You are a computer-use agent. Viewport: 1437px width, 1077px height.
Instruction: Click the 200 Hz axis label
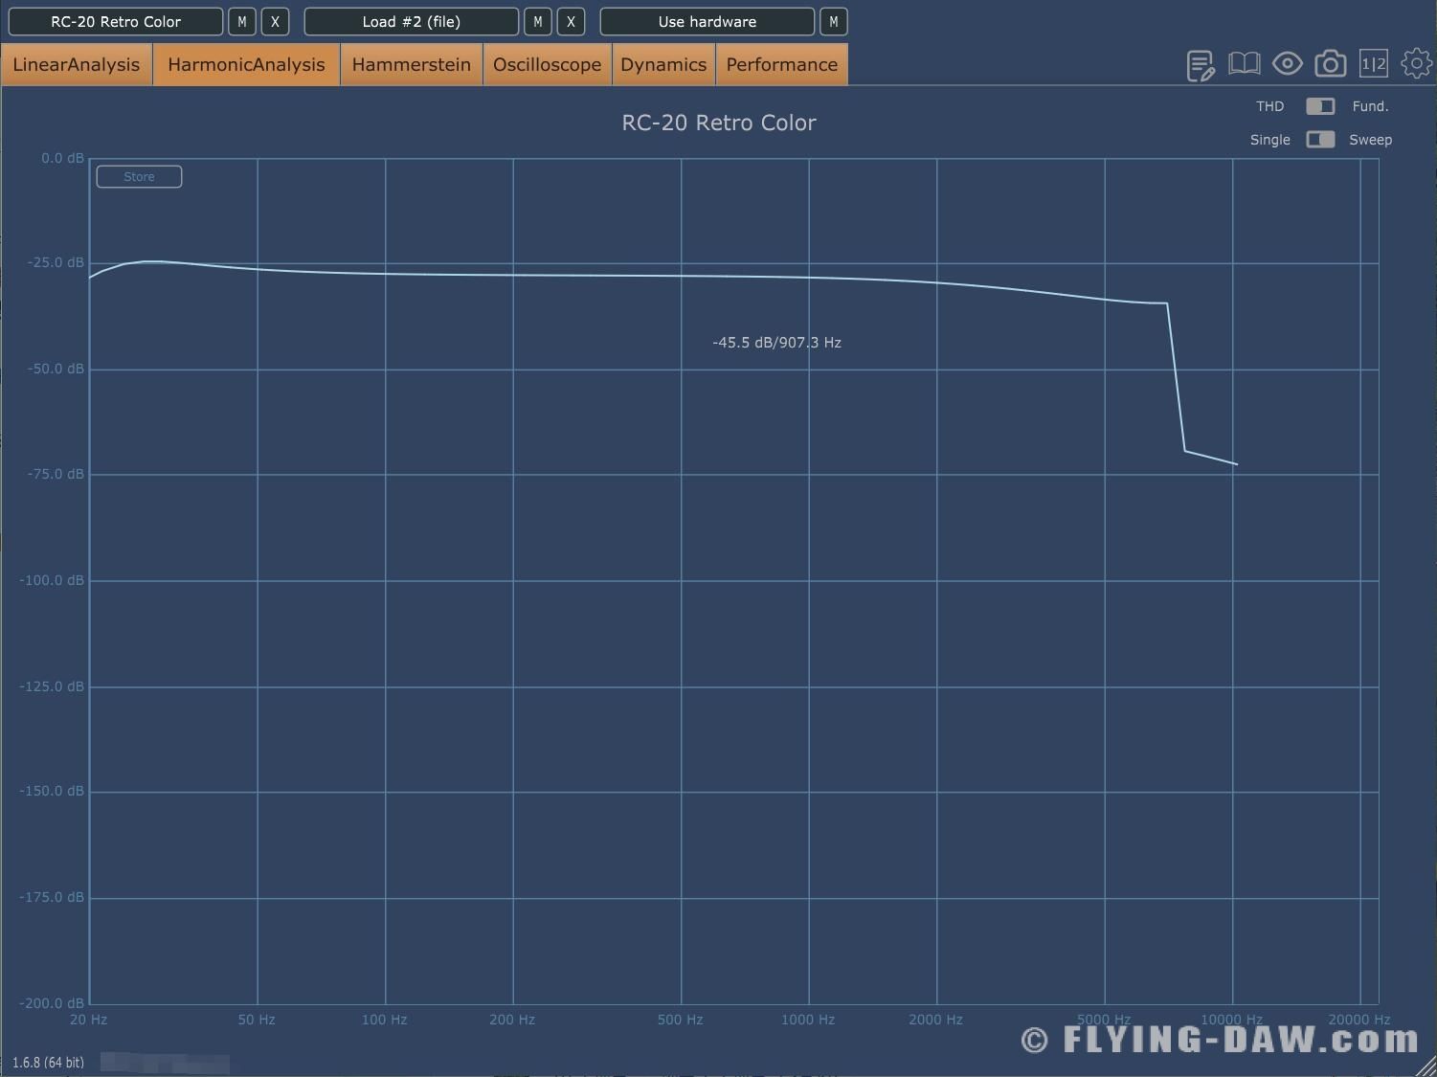coord(512,1020)
